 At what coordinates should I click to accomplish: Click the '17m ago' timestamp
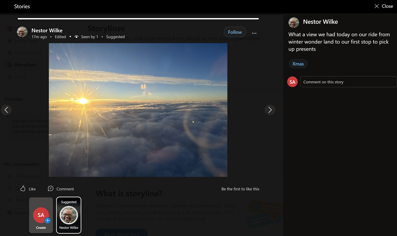coord(39,37)
